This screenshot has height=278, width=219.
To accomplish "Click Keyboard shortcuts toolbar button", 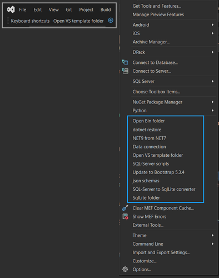I will pyautogui.click(x=30, y=21).
